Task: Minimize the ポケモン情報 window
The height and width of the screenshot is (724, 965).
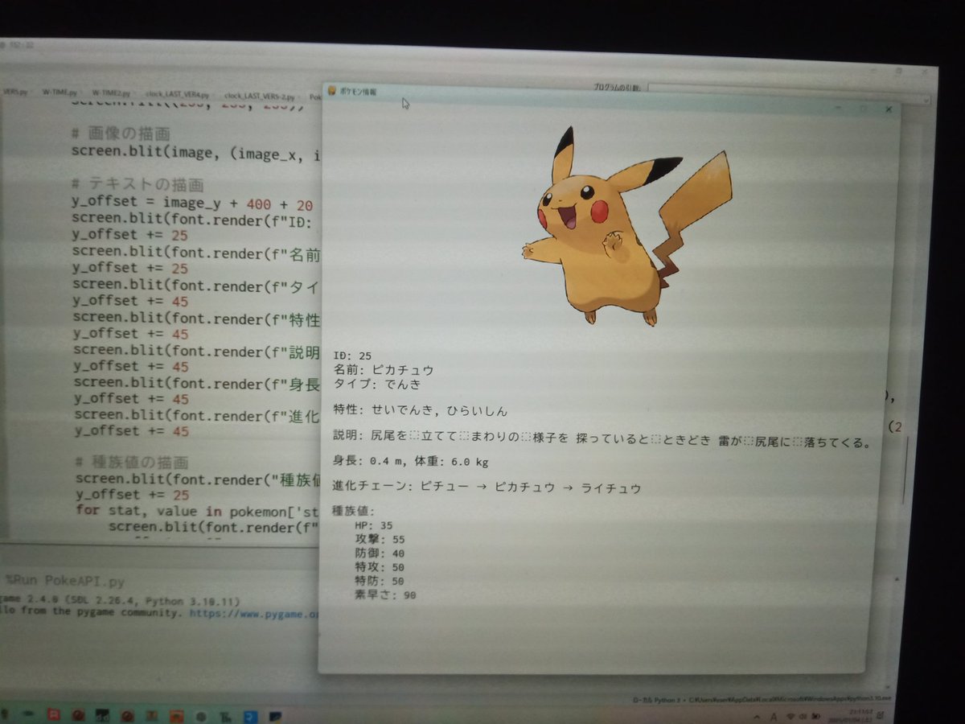Action: pos(837,108)
